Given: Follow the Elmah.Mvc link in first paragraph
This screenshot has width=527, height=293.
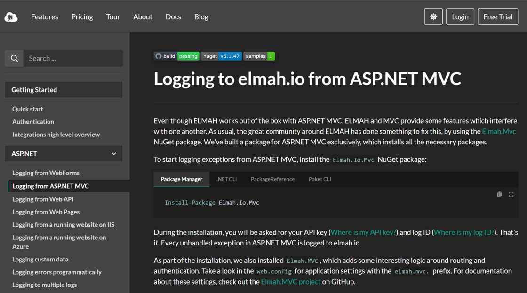Looking at the screenshot, I should [x=499, y=131].
